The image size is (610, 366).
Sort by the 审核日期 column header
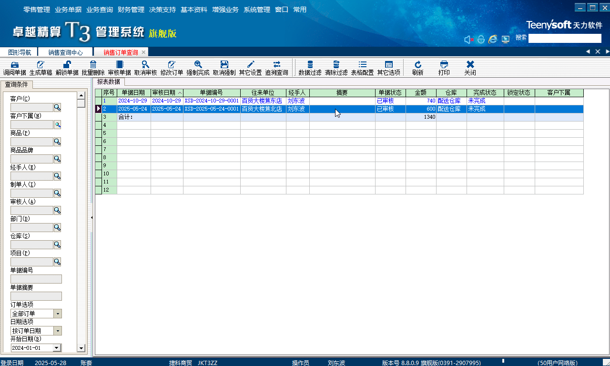click(167, 92)
